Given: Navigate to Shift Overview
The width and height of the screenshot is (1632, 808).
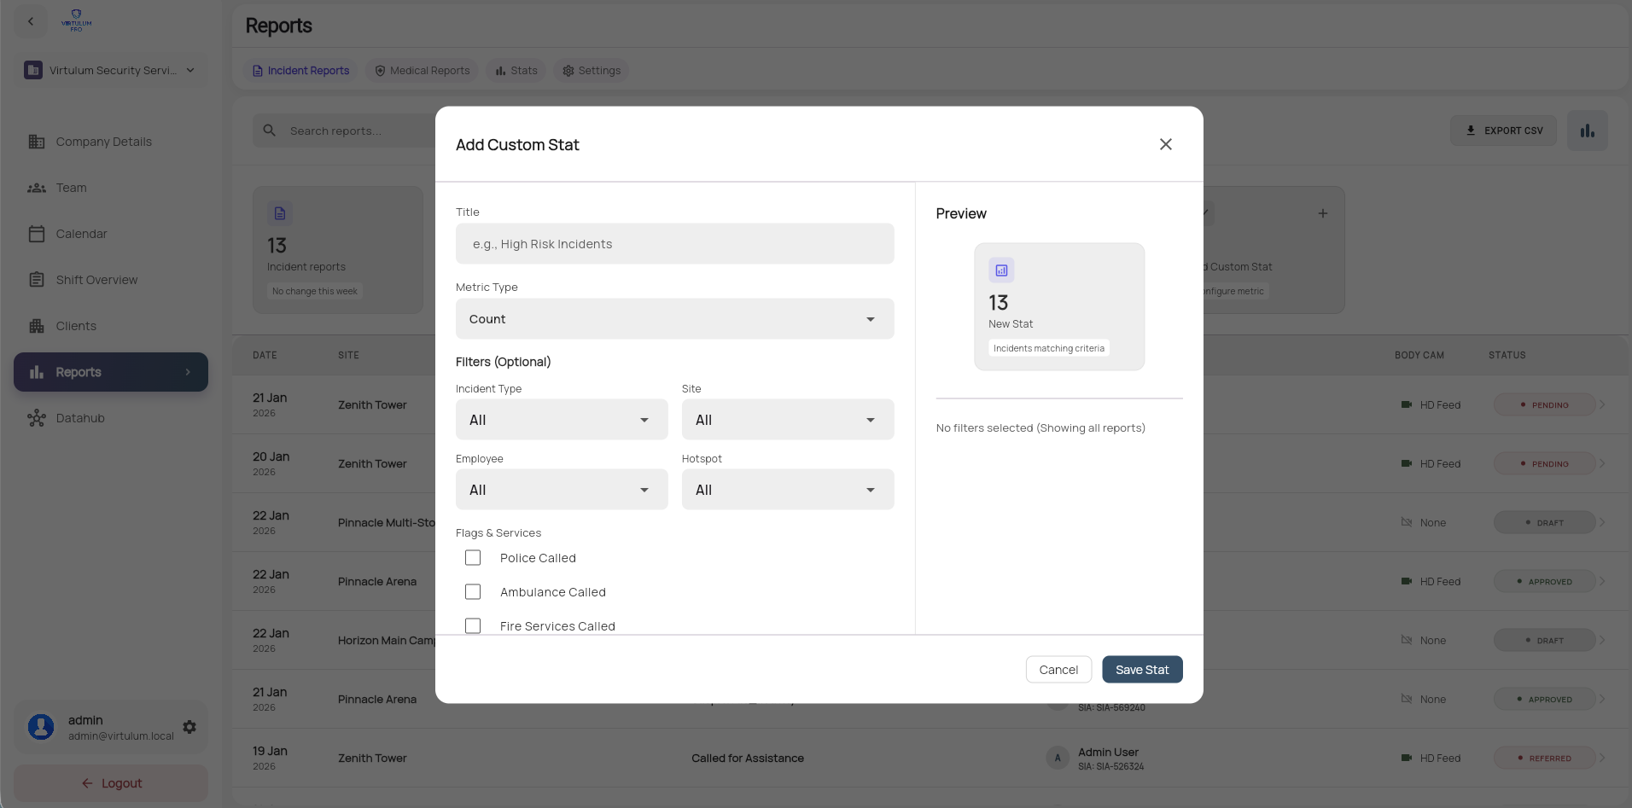Looking at the screenshot, I should 96,279.
